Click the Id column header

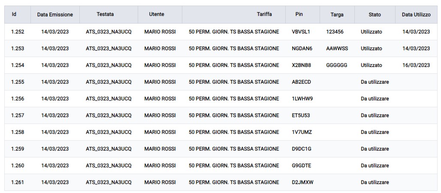tap(14, 14)
